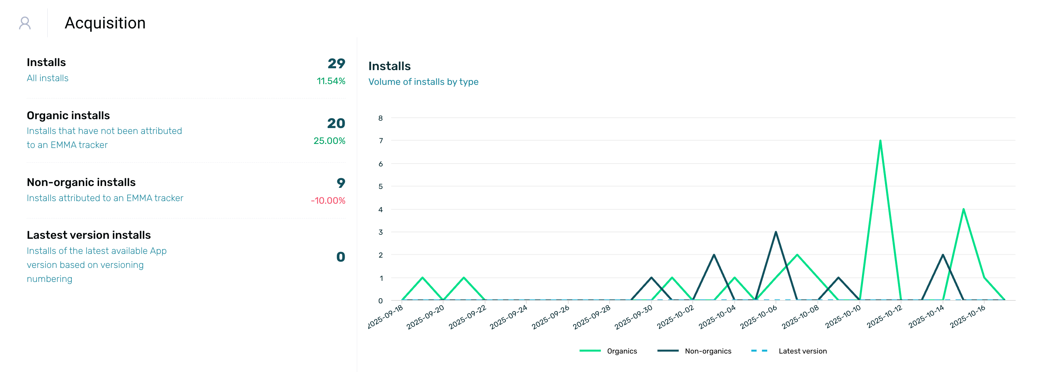The width and height of the screenshot is (1056, 372).
Task: Toggle the Organics series via legend label
Action: tap(622, 351)
